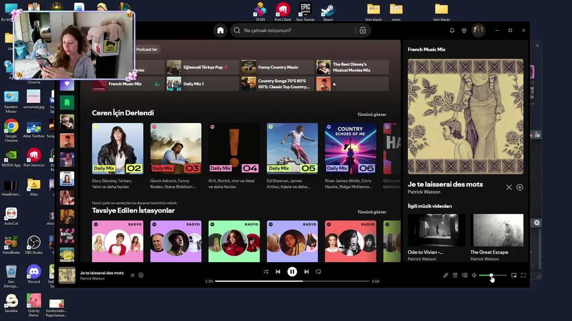
Task: Open mini player icon
Action: click(514, 276)
